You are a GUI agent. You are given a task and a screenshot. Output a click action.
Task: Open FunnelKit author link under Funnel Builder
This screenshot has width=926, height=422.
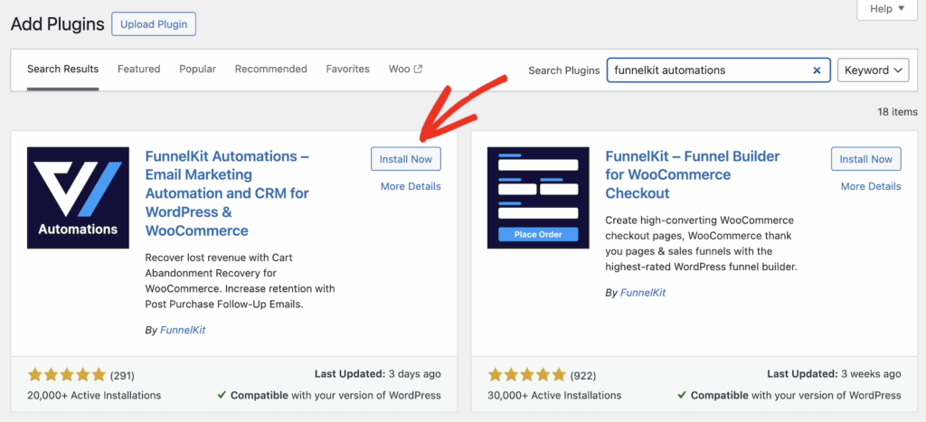pyautogui.click(x=643, y=293)
